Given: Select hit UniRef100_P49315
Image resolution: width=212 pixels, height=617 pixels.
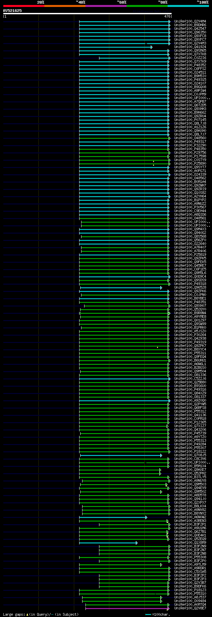Looking at the screenshot, I should (x=190, y=80).
